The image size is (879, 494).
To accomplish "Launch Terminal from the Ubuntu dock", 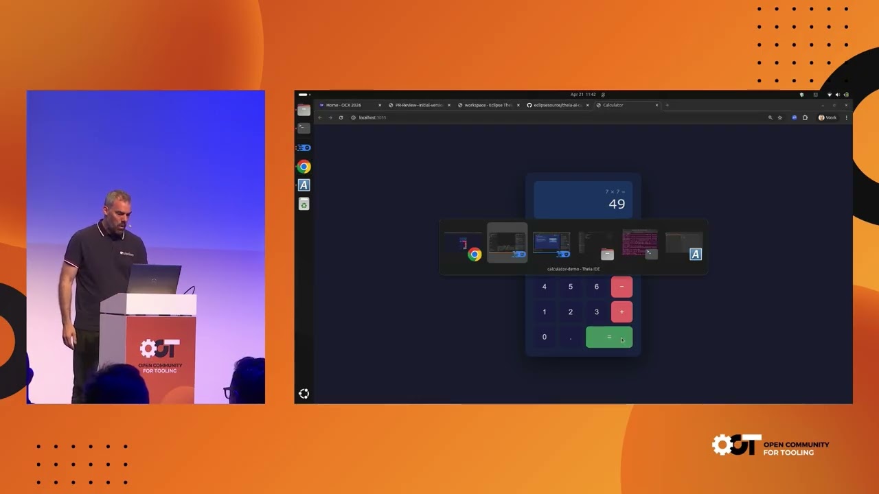I will tap(304, 128).
